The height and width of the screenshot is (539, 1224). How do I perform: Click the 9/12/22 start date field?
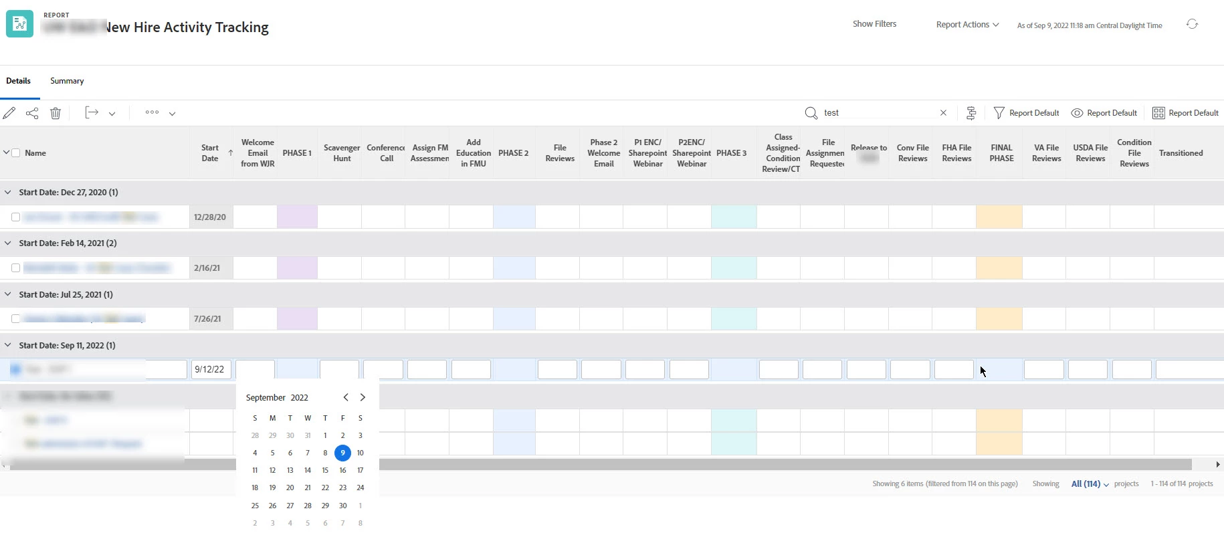click(211, 369)
